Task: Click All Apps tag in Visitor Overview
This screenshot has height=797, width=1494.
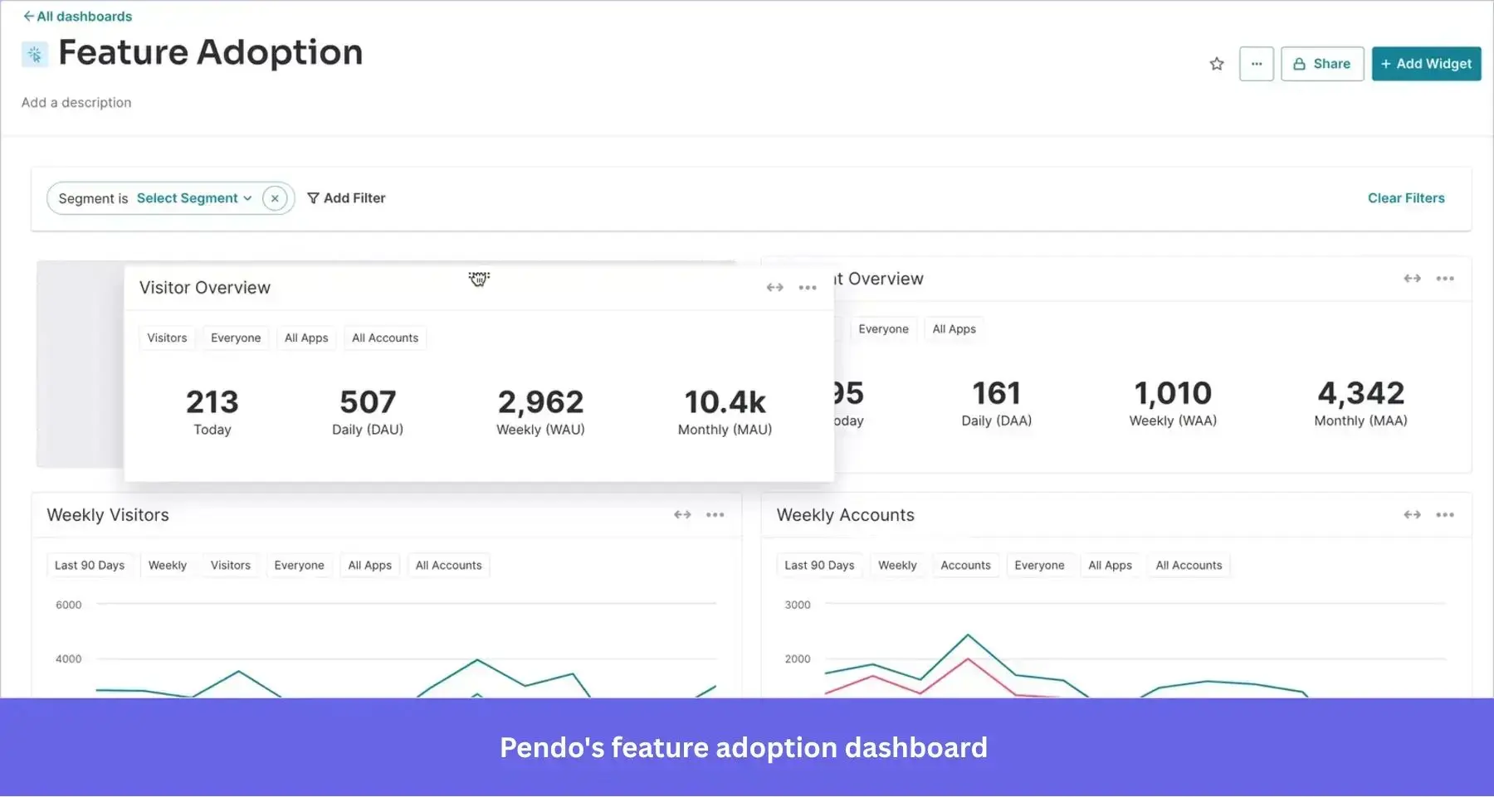Action: 306,338
